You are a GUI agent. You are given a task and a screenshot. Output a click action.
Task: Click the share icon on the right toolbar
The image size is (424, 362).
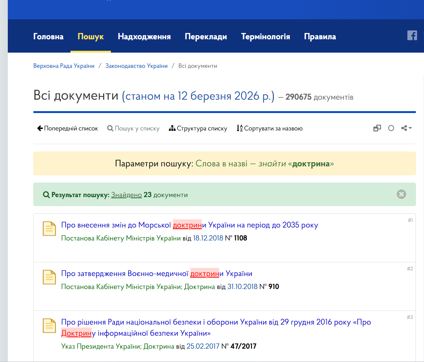coord(404,128)
